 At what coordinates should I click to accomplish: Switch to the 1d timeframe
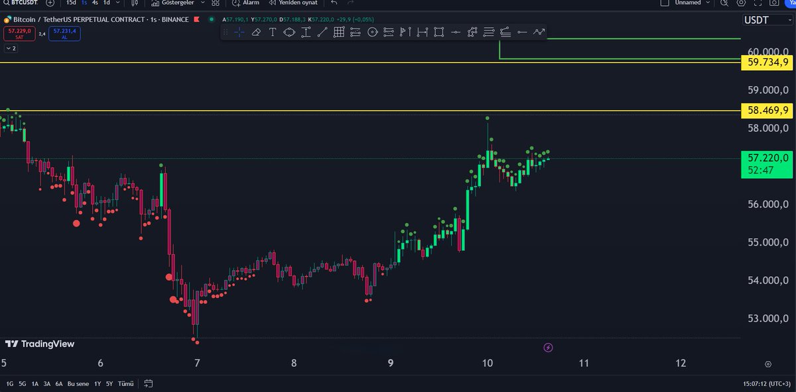click(105, 3)
